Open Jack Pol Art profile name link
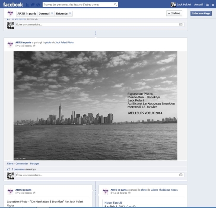The height and width of the screenshot is (208, 216). pyautogui.click(x=184, y=5)
